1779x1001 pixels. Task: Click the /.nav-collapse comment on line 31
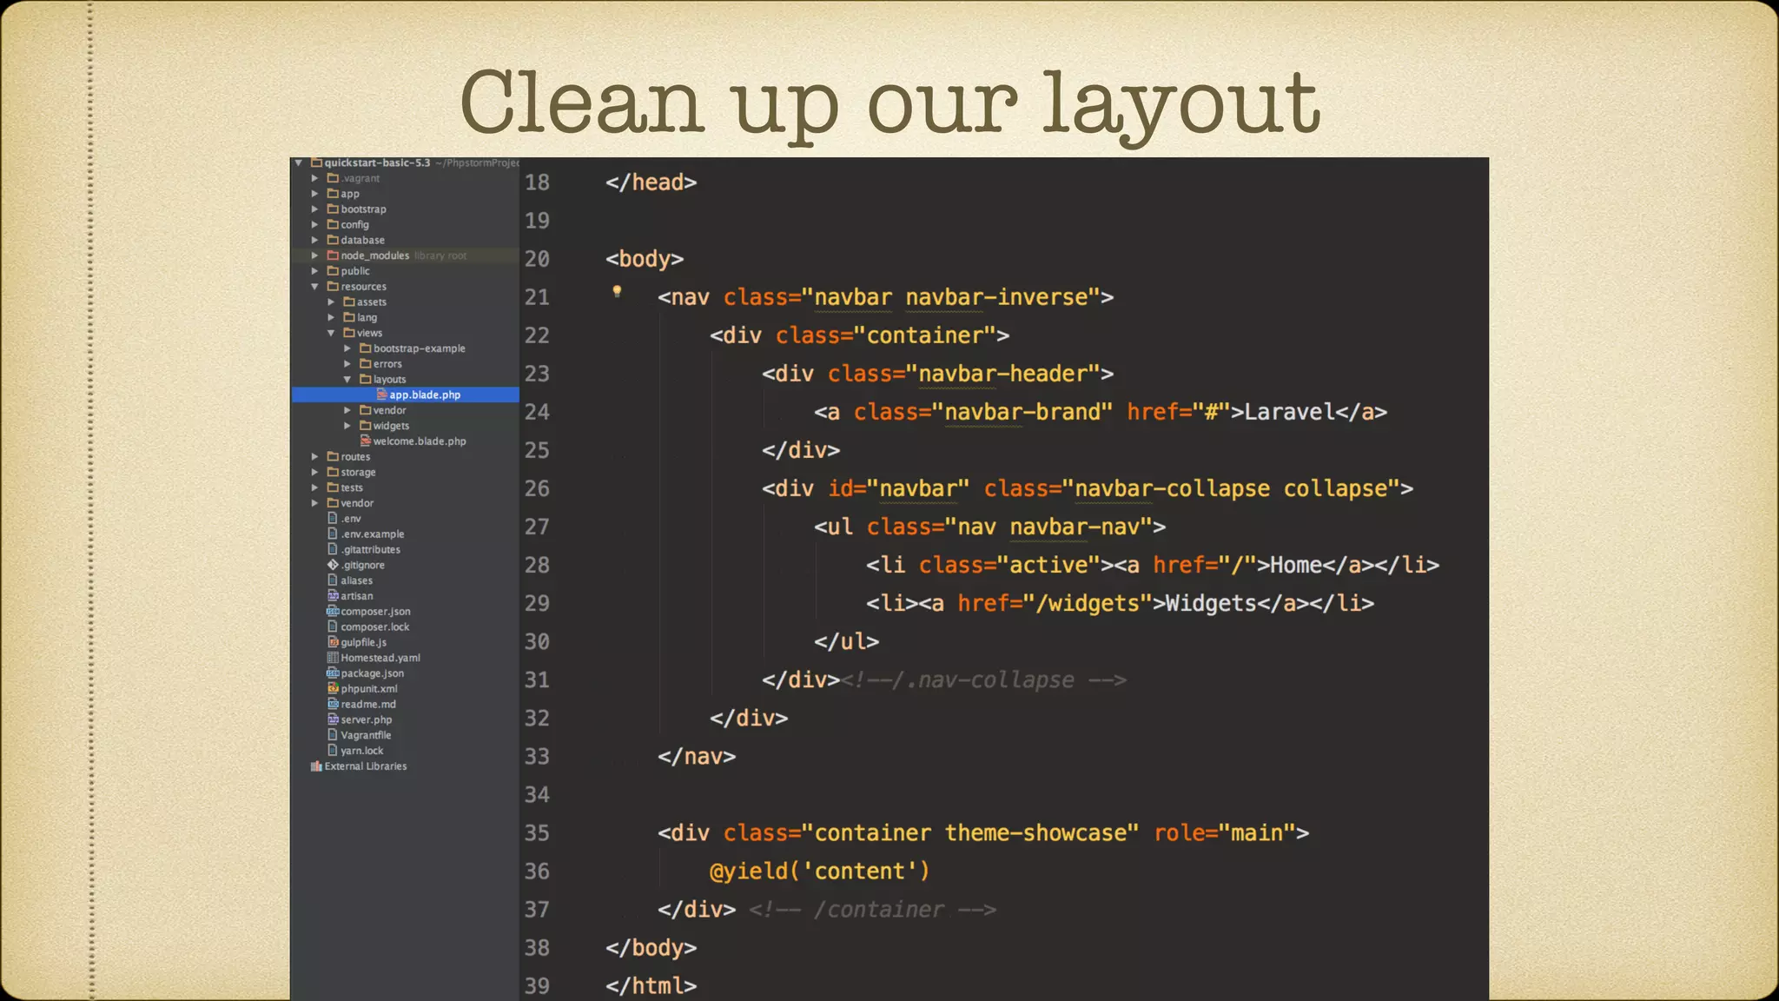coord(983,679)
